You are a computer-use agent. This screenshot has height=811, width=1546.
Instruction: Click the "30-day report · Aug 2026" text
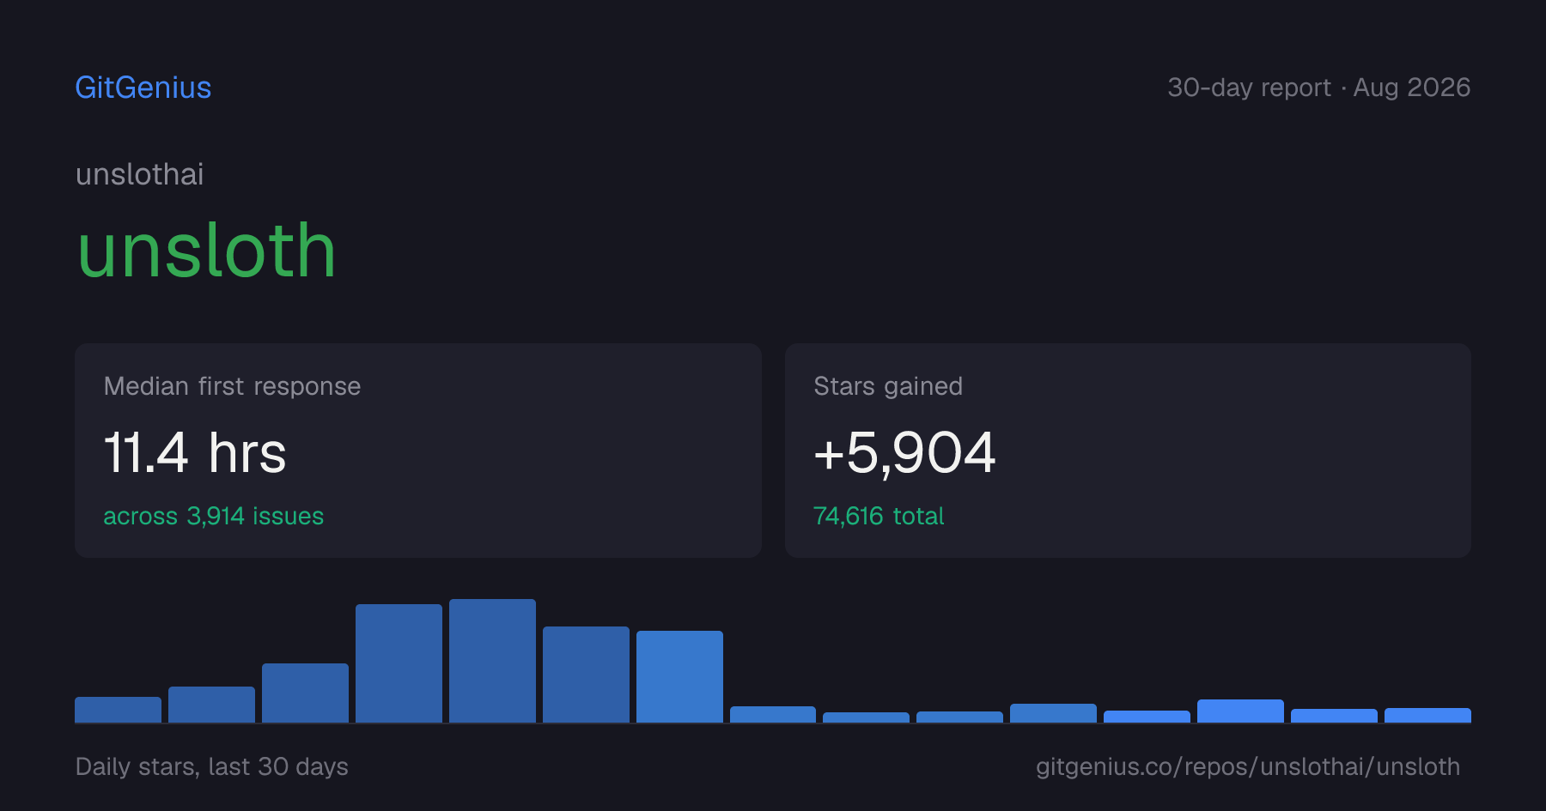point(1319,88)
